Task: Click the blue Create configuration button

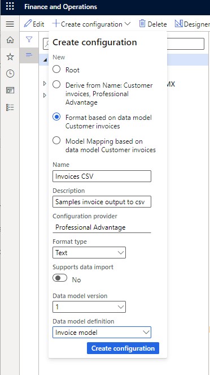Action: (x=123, y=348)
